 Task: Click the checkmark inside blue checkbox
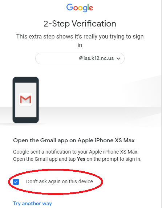click(16, 182)
